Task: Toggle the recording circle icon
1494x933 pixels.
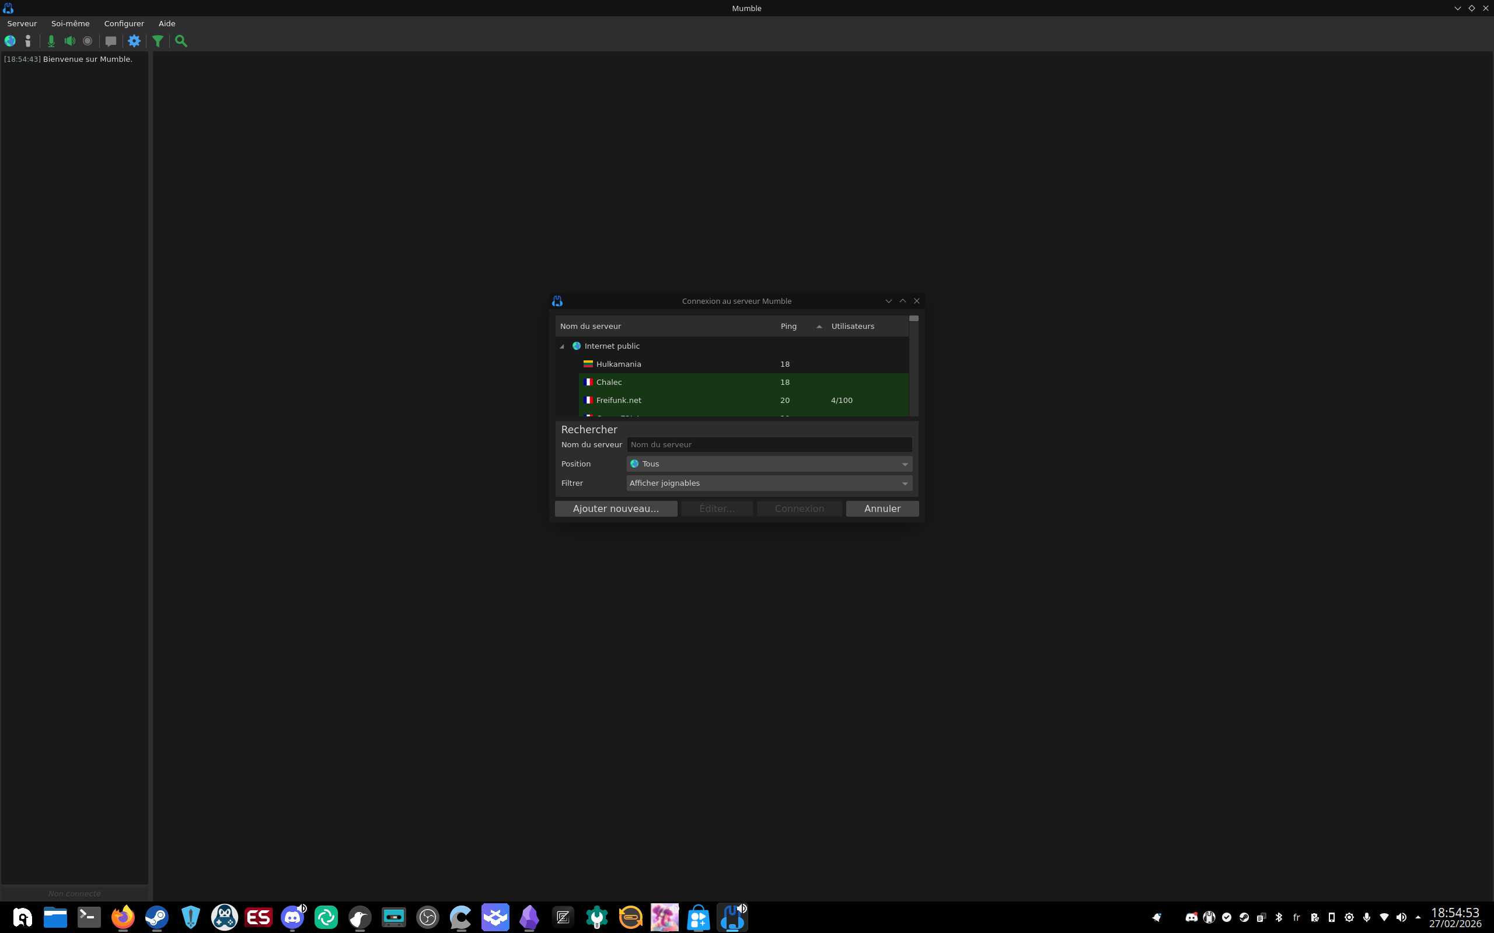Action: (x=88, y=41)
